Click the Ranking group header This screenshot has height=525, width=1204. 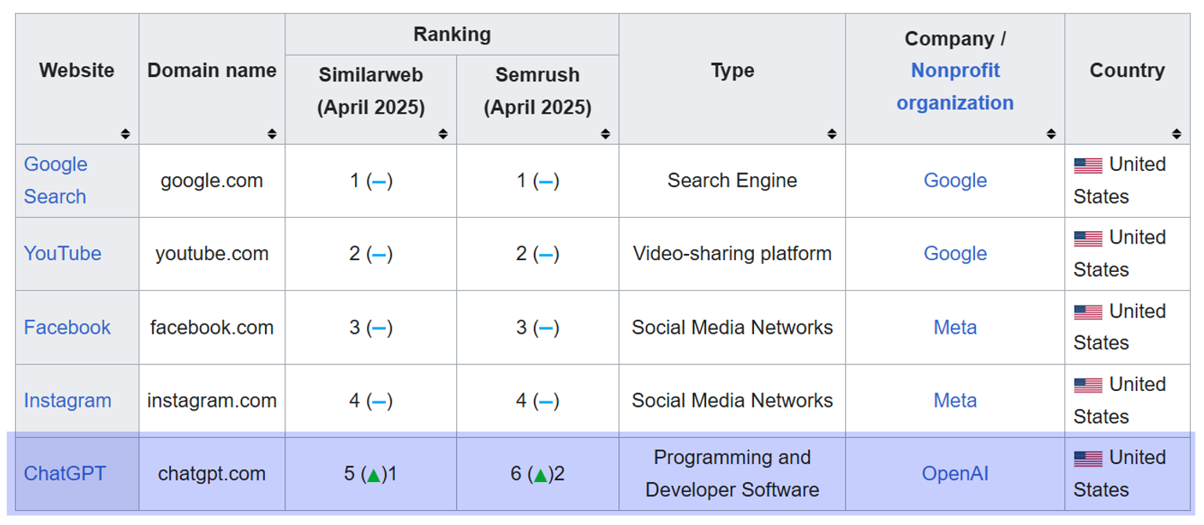[452, 34]
